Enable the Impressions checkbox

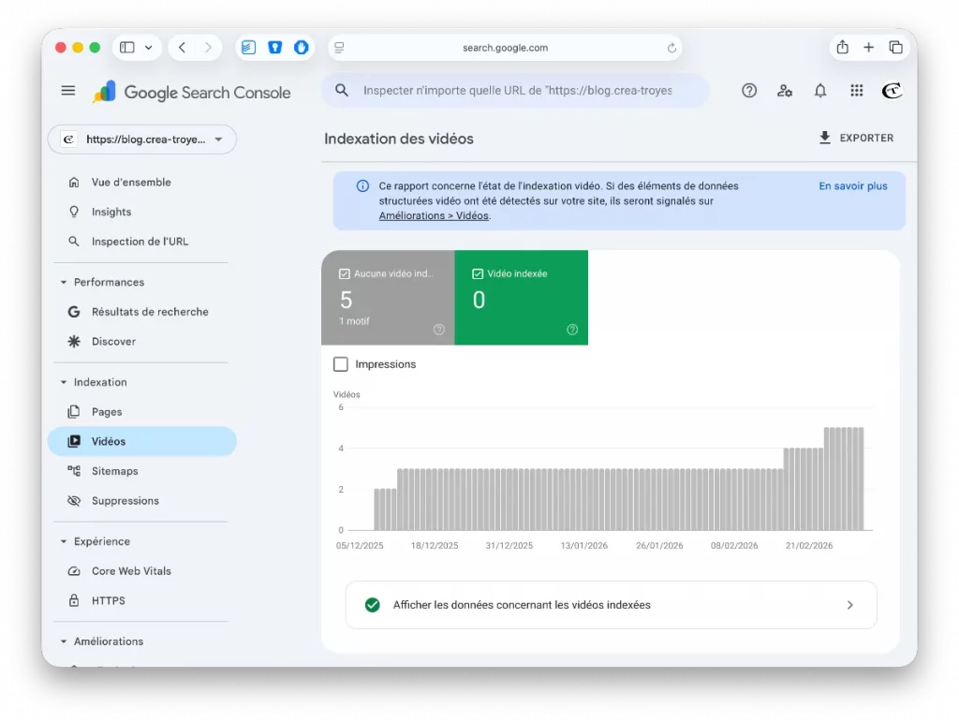341,364
